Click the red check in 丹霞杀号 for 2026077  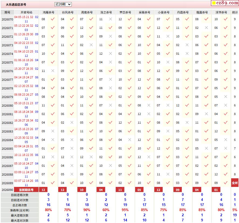click(187, 79)
